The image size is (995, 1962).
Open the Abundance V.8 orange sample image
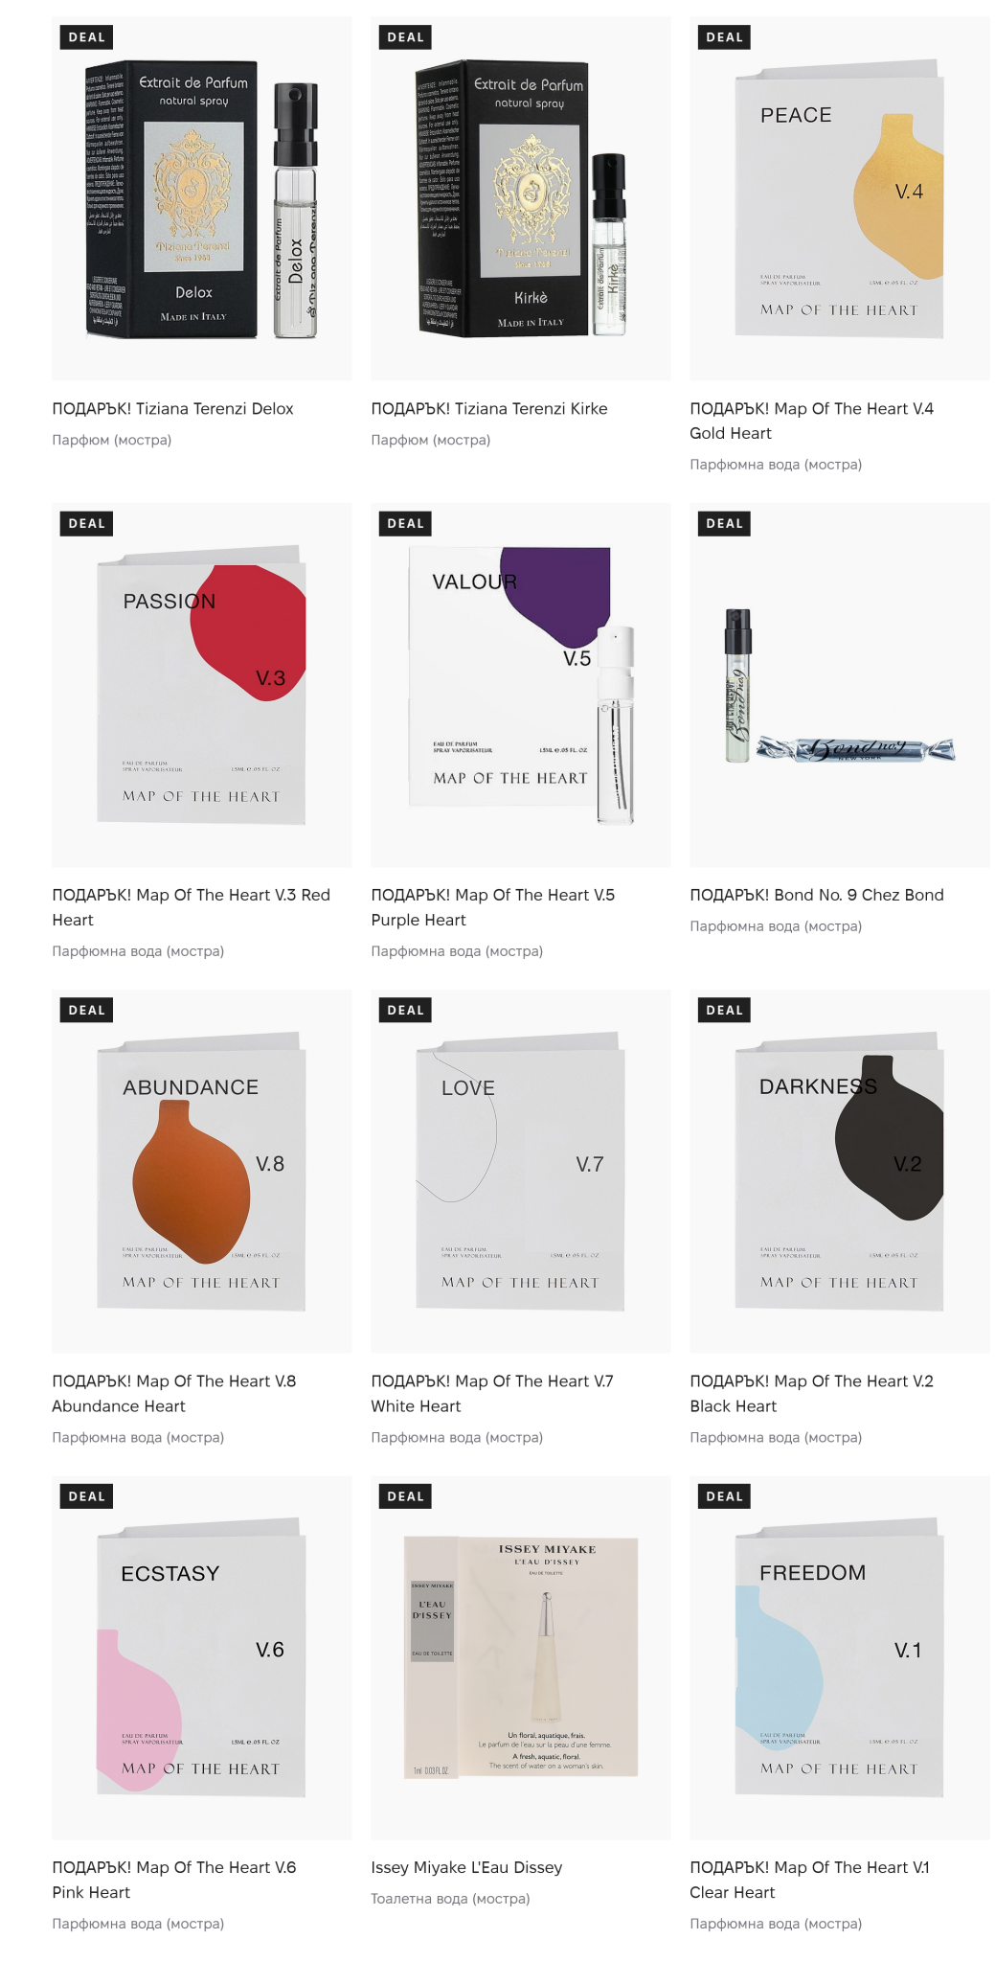pos(201,1173)
